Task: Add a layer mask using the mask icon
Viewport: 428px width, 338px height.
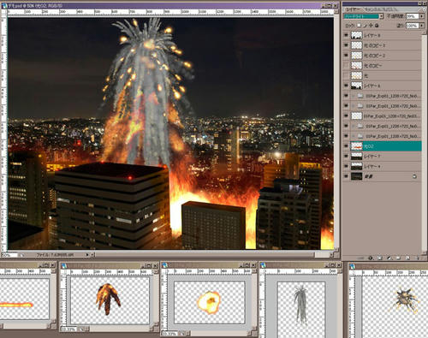Action: click(x=380, y=258)
